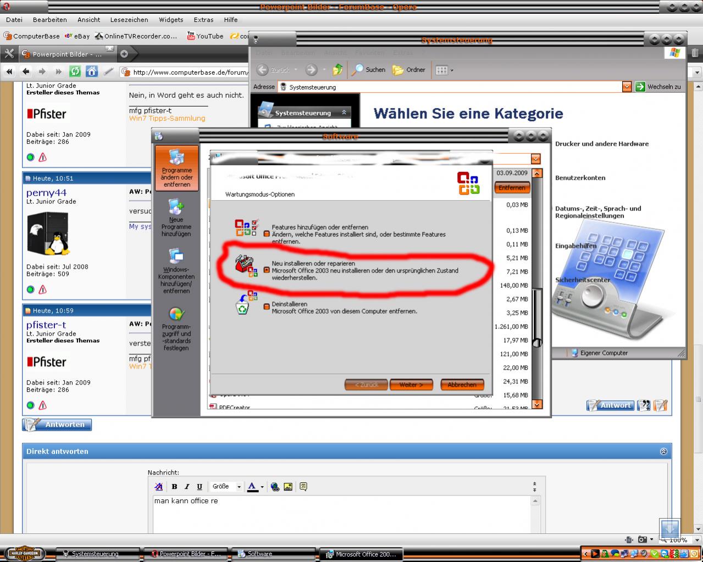Open the Extras menu in Opera

[x=203, y=20]
